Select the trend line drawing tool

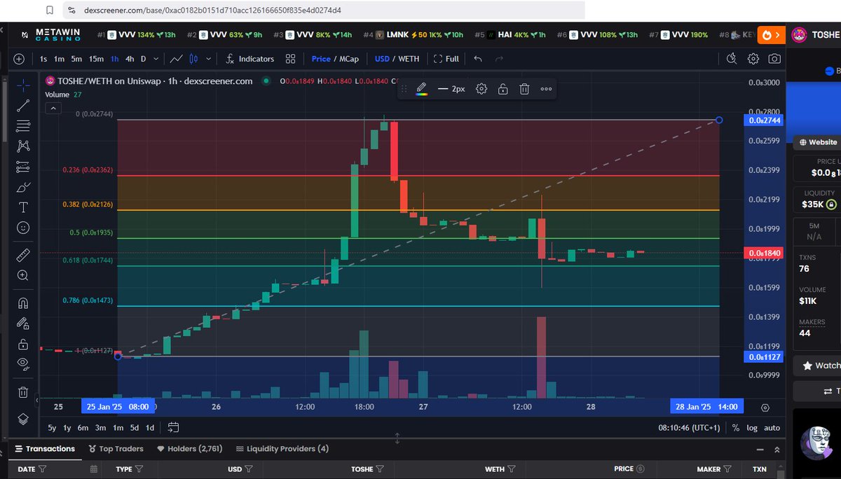point(23,106)
